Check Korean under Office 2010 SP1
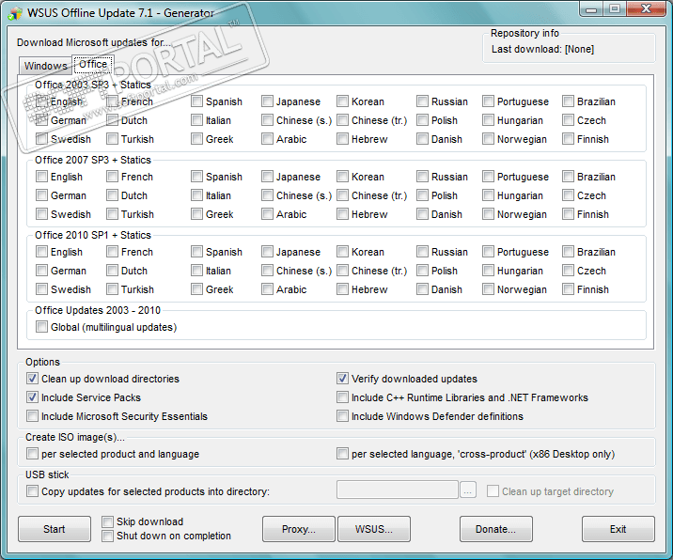Image resolution: width=673 pixels, height=560 pixels. (x=342, y=252)
